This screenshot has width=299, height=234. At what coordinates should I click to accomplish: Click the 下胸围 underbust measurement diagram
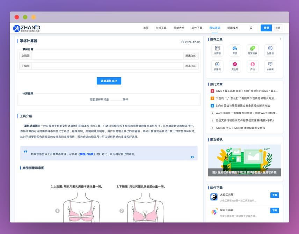pyautogui.click(x=145, y=207)
